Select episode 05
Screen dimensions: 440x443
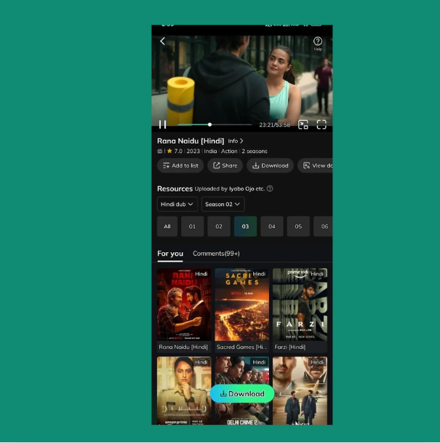click(298, 227)
